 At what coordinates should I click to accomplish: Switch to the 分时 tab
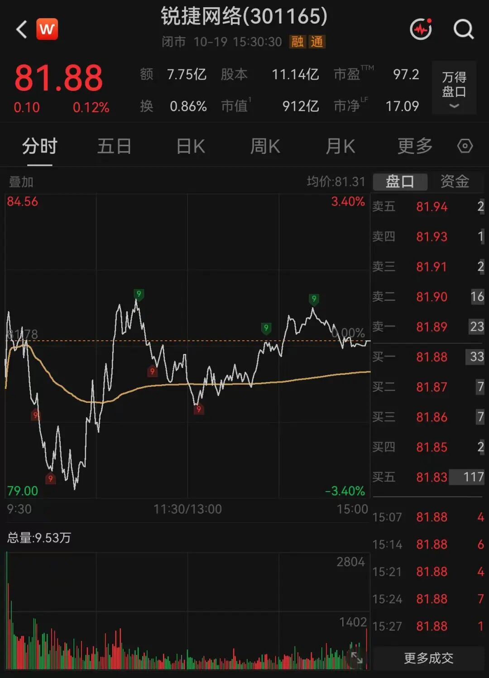click(x=40, y=146)
